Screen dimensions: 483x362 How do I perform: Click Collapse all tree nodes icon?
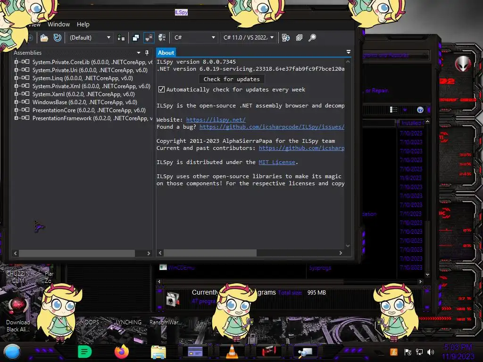(299, 38)
